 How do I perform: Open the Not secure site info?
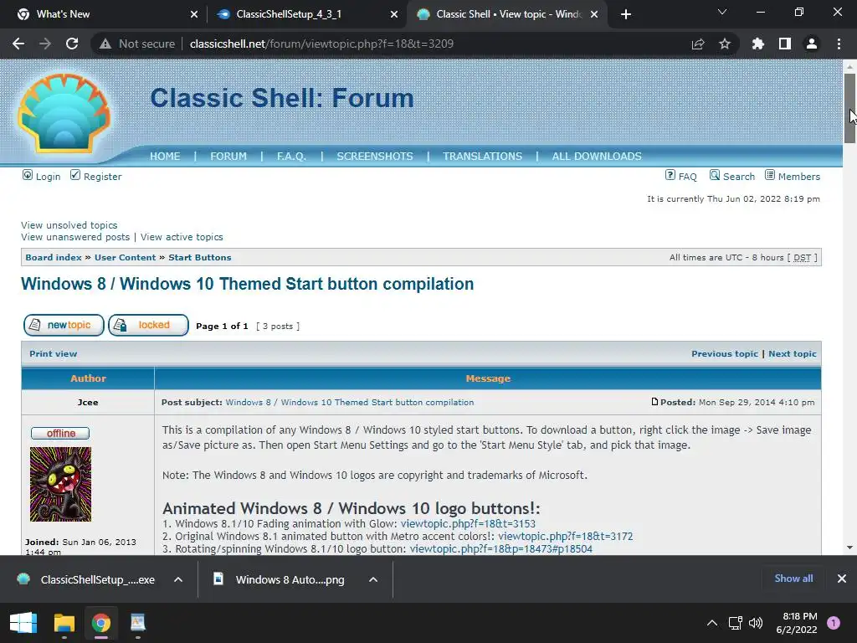tap(137, 44)
